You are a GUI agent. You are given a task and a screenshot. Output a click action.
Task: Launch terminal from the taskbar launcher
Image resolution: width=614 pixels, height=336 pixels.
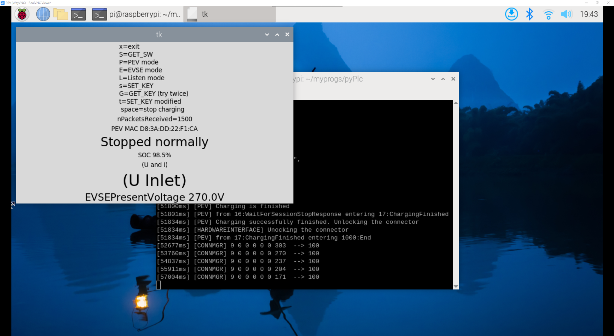[78, 14]
